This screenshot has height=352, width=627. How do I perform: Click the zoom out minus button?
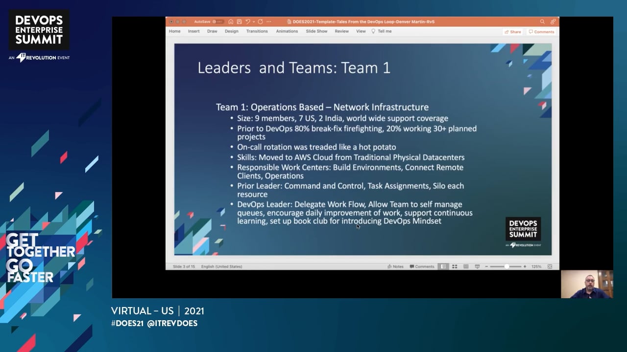(486, 266)
